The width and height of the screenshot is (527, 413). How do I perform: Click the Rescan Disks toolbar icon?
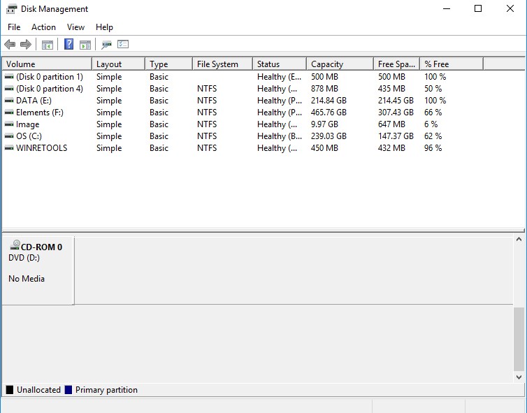[x=106, y=44]
